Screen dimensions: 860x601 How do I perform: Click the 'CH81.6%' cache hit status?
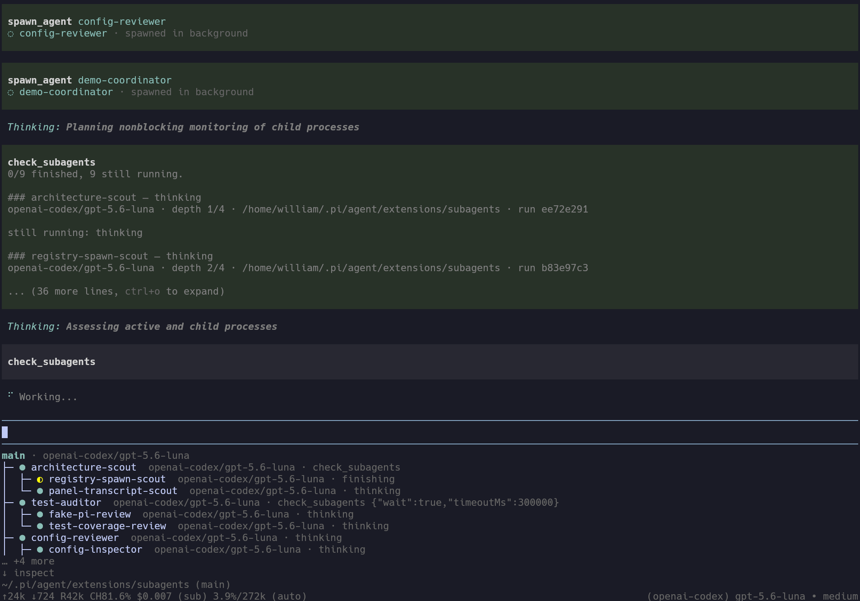pyautogui.click(x=110, y=596)
